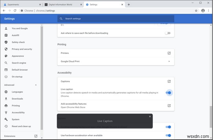
Task: Click the Privacy and security shield icon
Action: [6, 49]
